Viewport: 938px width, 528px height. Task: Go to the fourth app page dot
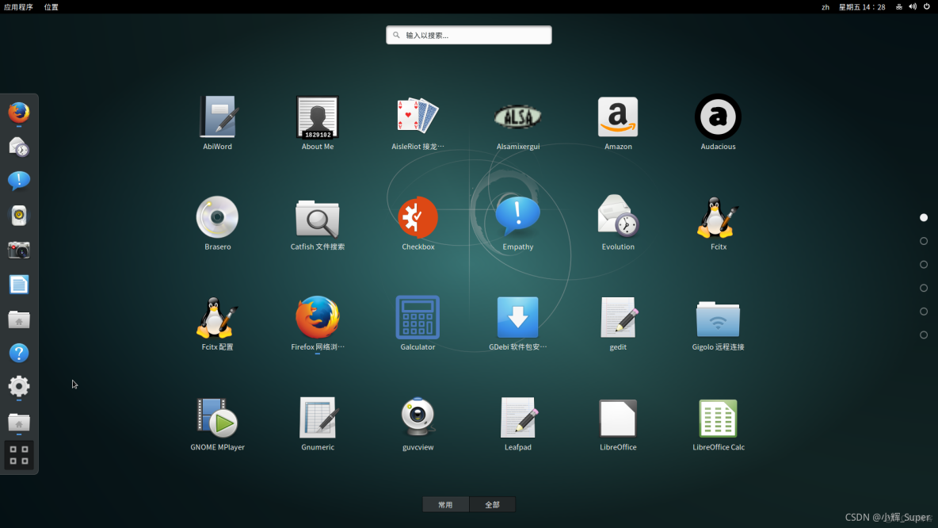point(924,288)
